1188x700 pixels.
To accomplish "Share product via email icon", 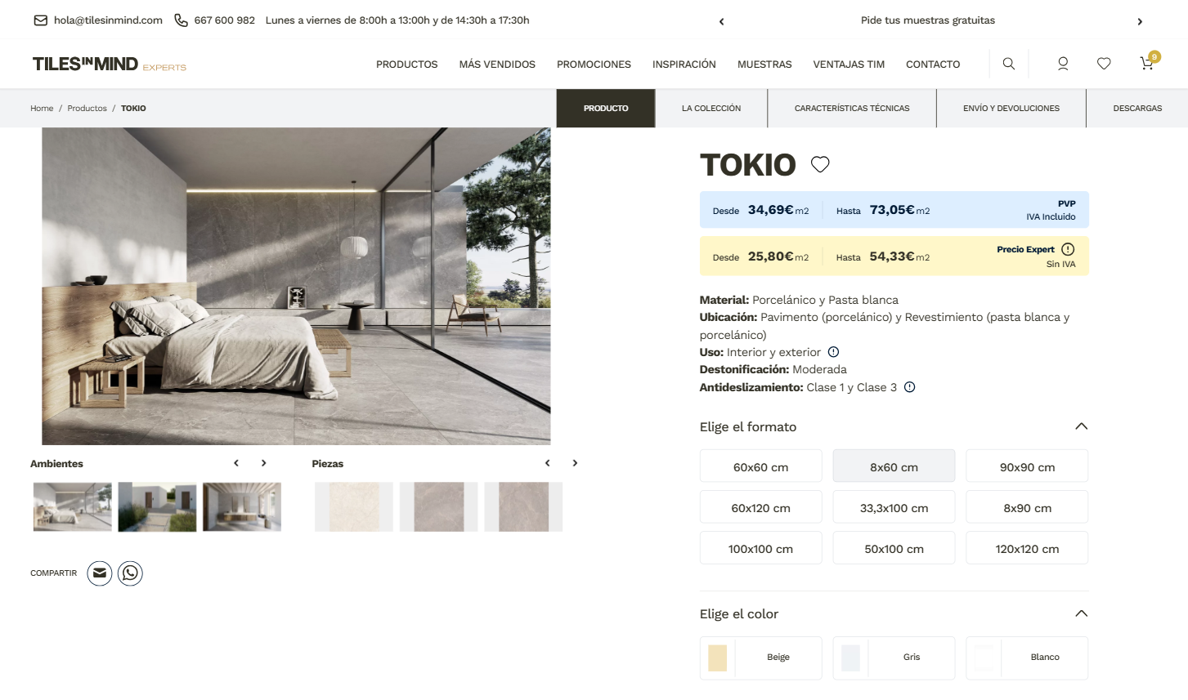I will click(x=100, y=573).
